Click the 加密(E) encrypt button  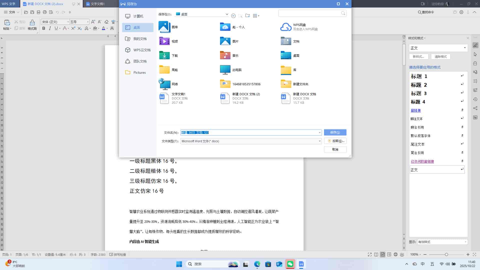click(x=335, y=141)
